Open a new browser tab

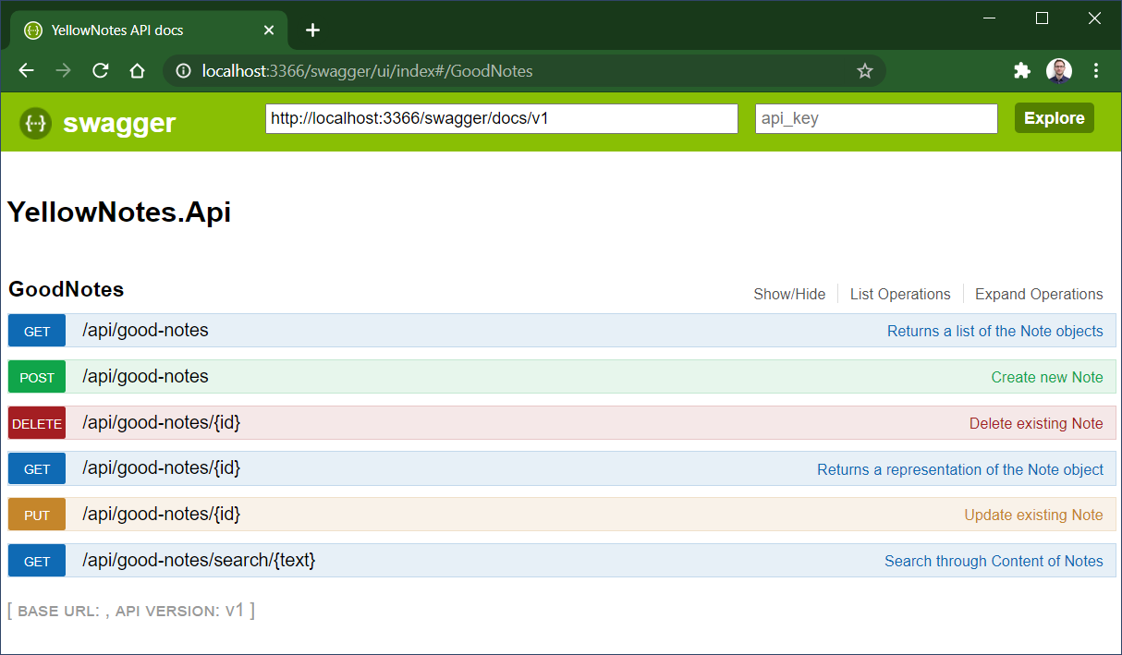(x=312, y=30)
